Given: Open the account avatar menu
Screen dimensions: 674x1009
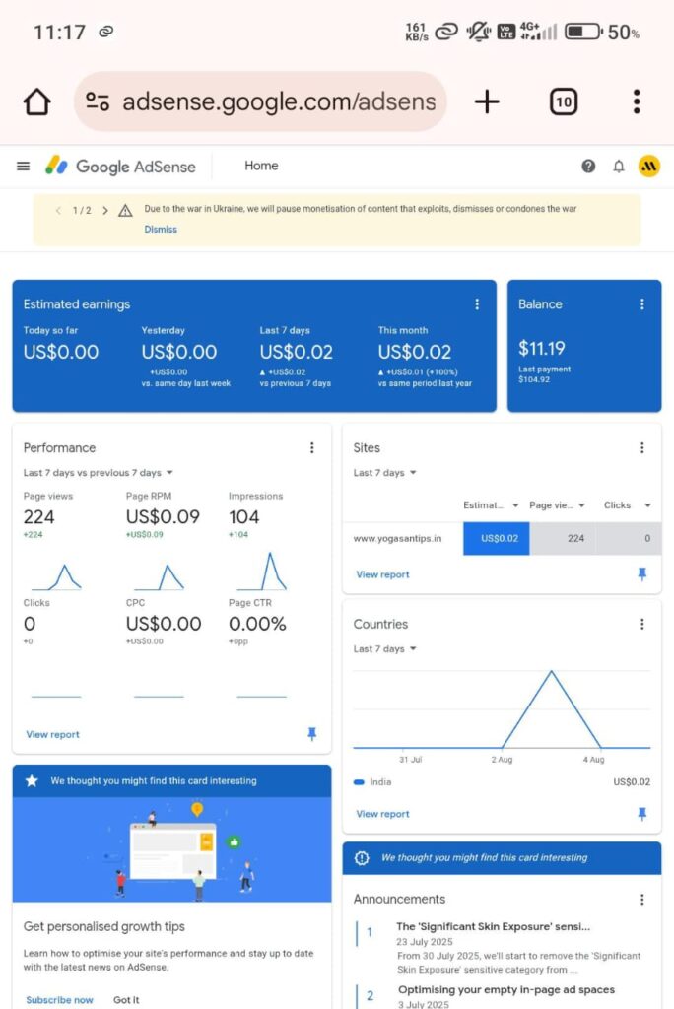Looking at the screenshot, I should 649,166.
